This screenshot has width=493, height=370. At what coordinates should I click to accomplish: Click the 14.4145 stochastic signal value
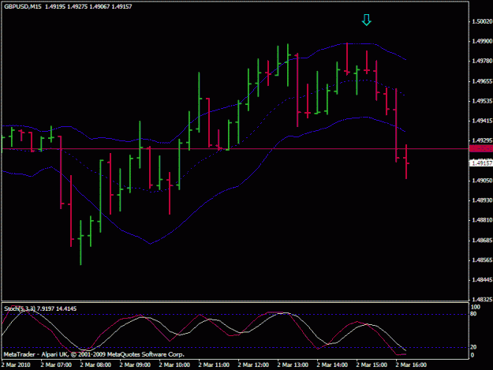(x=66, y=308)
